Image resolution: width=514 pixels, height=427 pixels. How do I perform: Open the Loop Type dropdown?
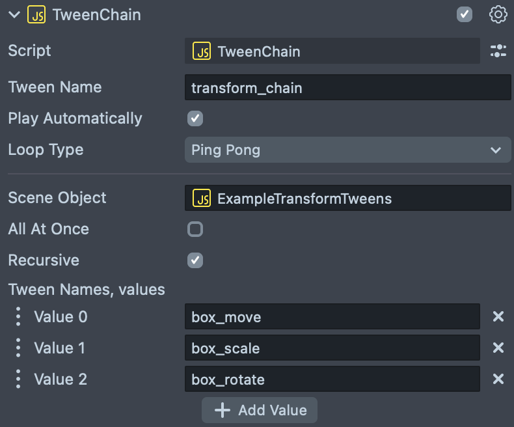pyautogui.click(x=347, y=150)
